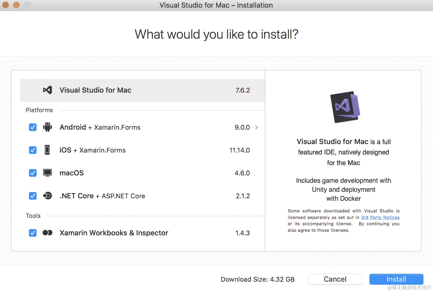Click the .NET Core icon
The width and height of the screenshot is (433, 292).
tap(48, 196)
